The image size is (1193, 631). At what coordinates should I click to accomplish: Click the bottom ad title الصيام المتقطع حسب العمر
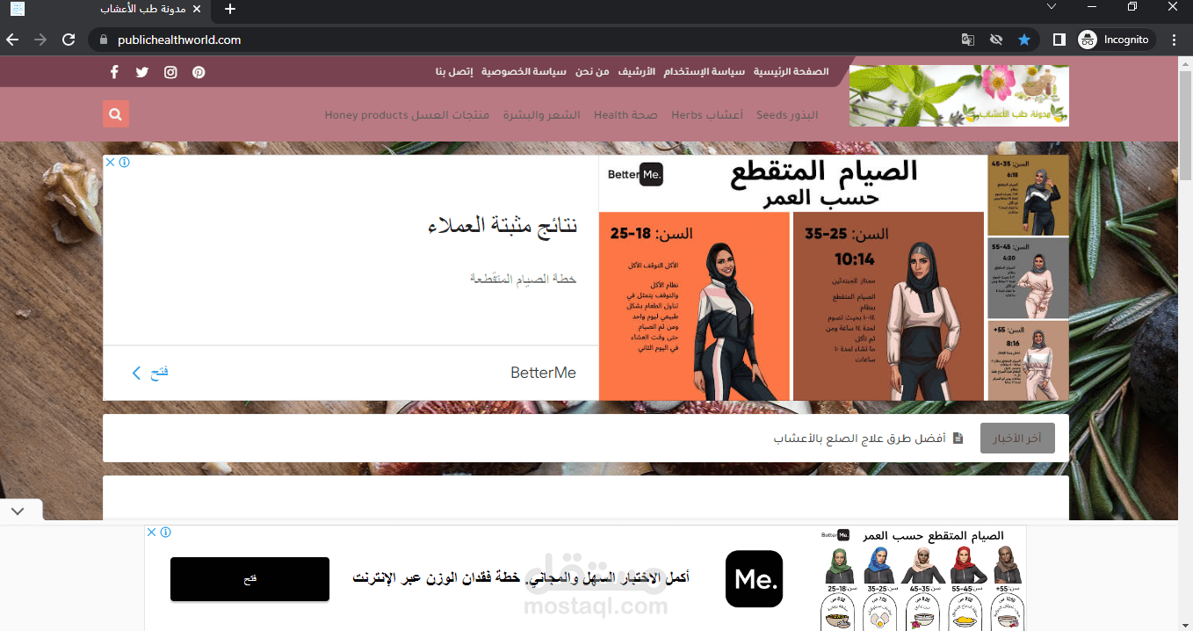point(933,535)
